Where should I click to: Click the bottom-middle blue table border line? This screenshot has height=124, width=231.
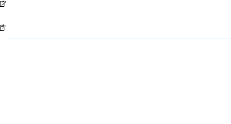(x=130, y=124)
